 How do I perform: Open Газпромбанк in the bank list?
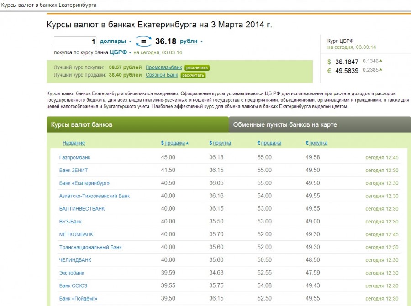click(x=75, y=157)
